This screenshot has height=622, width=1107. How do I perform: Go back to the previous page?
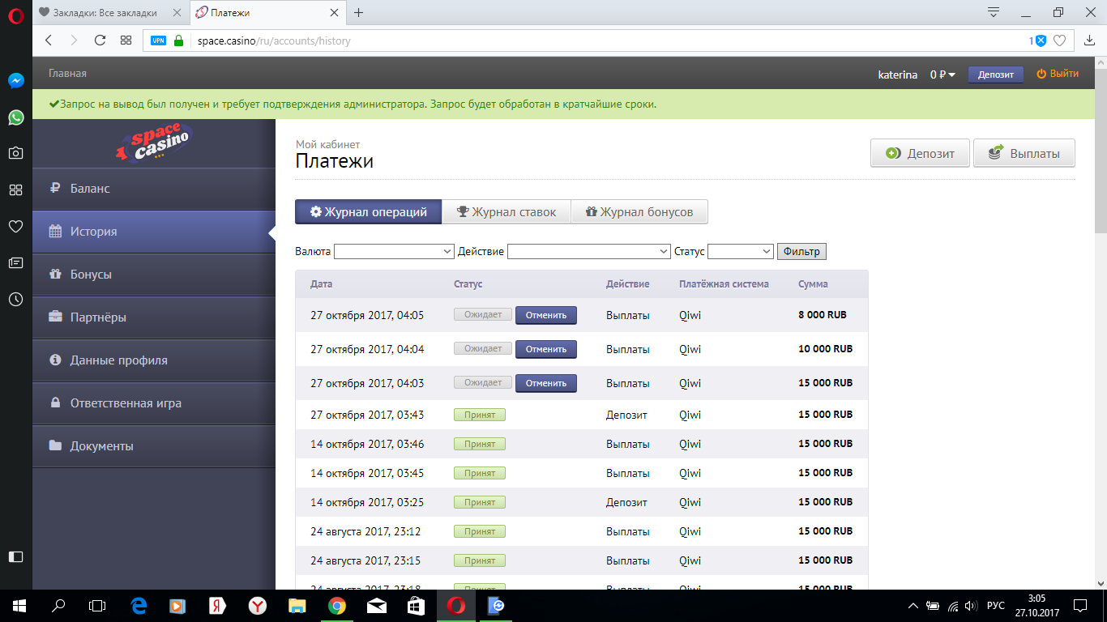49,40
